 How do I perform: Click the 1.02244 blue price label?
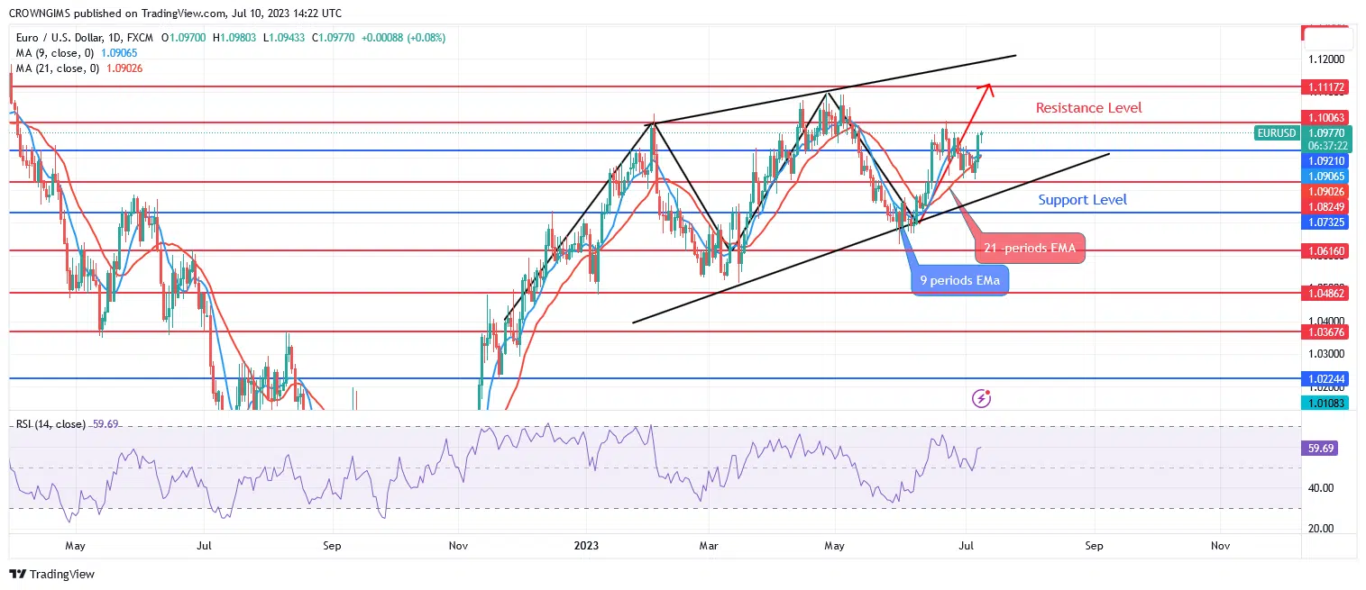1326,379
